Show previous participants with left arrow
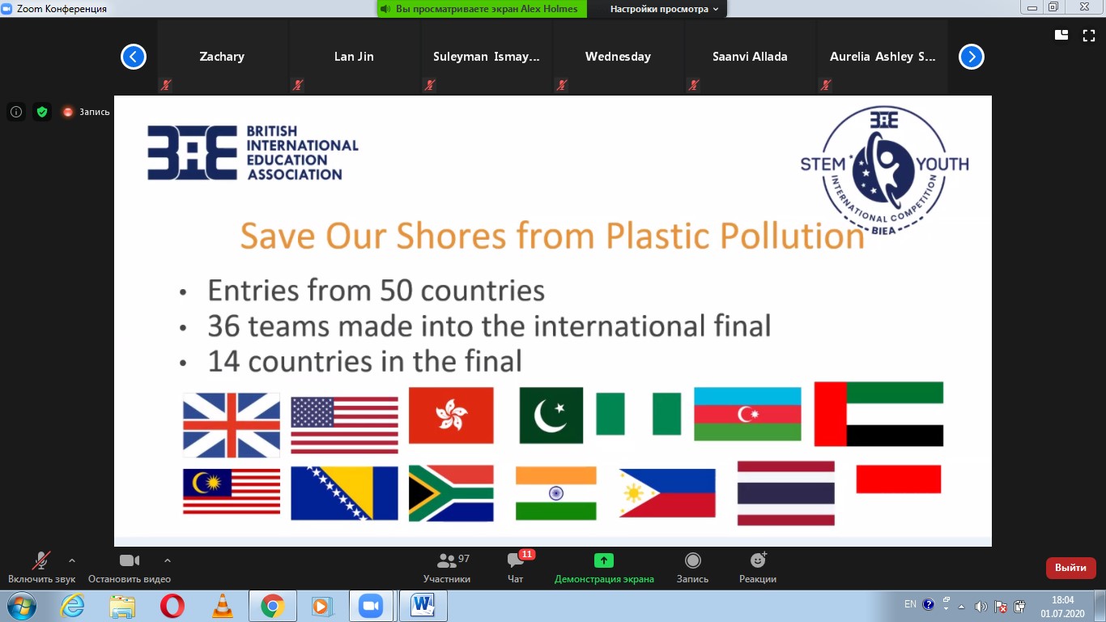This screenshot has height=622, width=1106. click(x=134, y=57)
